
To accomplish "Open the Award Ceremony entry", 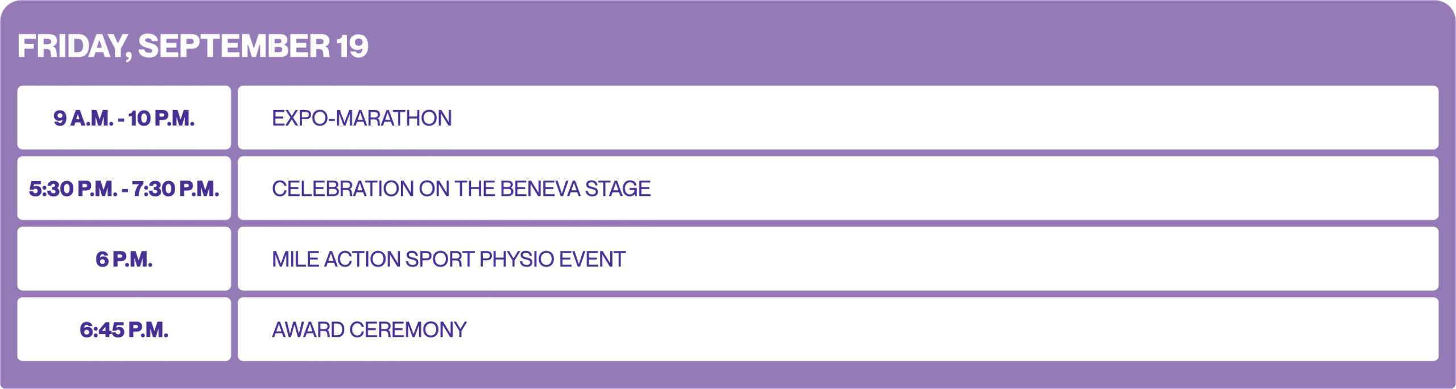I will [838, 329].
